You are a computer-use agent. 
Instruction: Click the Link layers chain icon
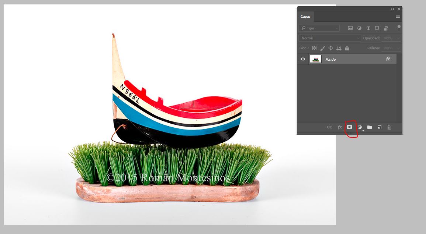click(330, 127)
